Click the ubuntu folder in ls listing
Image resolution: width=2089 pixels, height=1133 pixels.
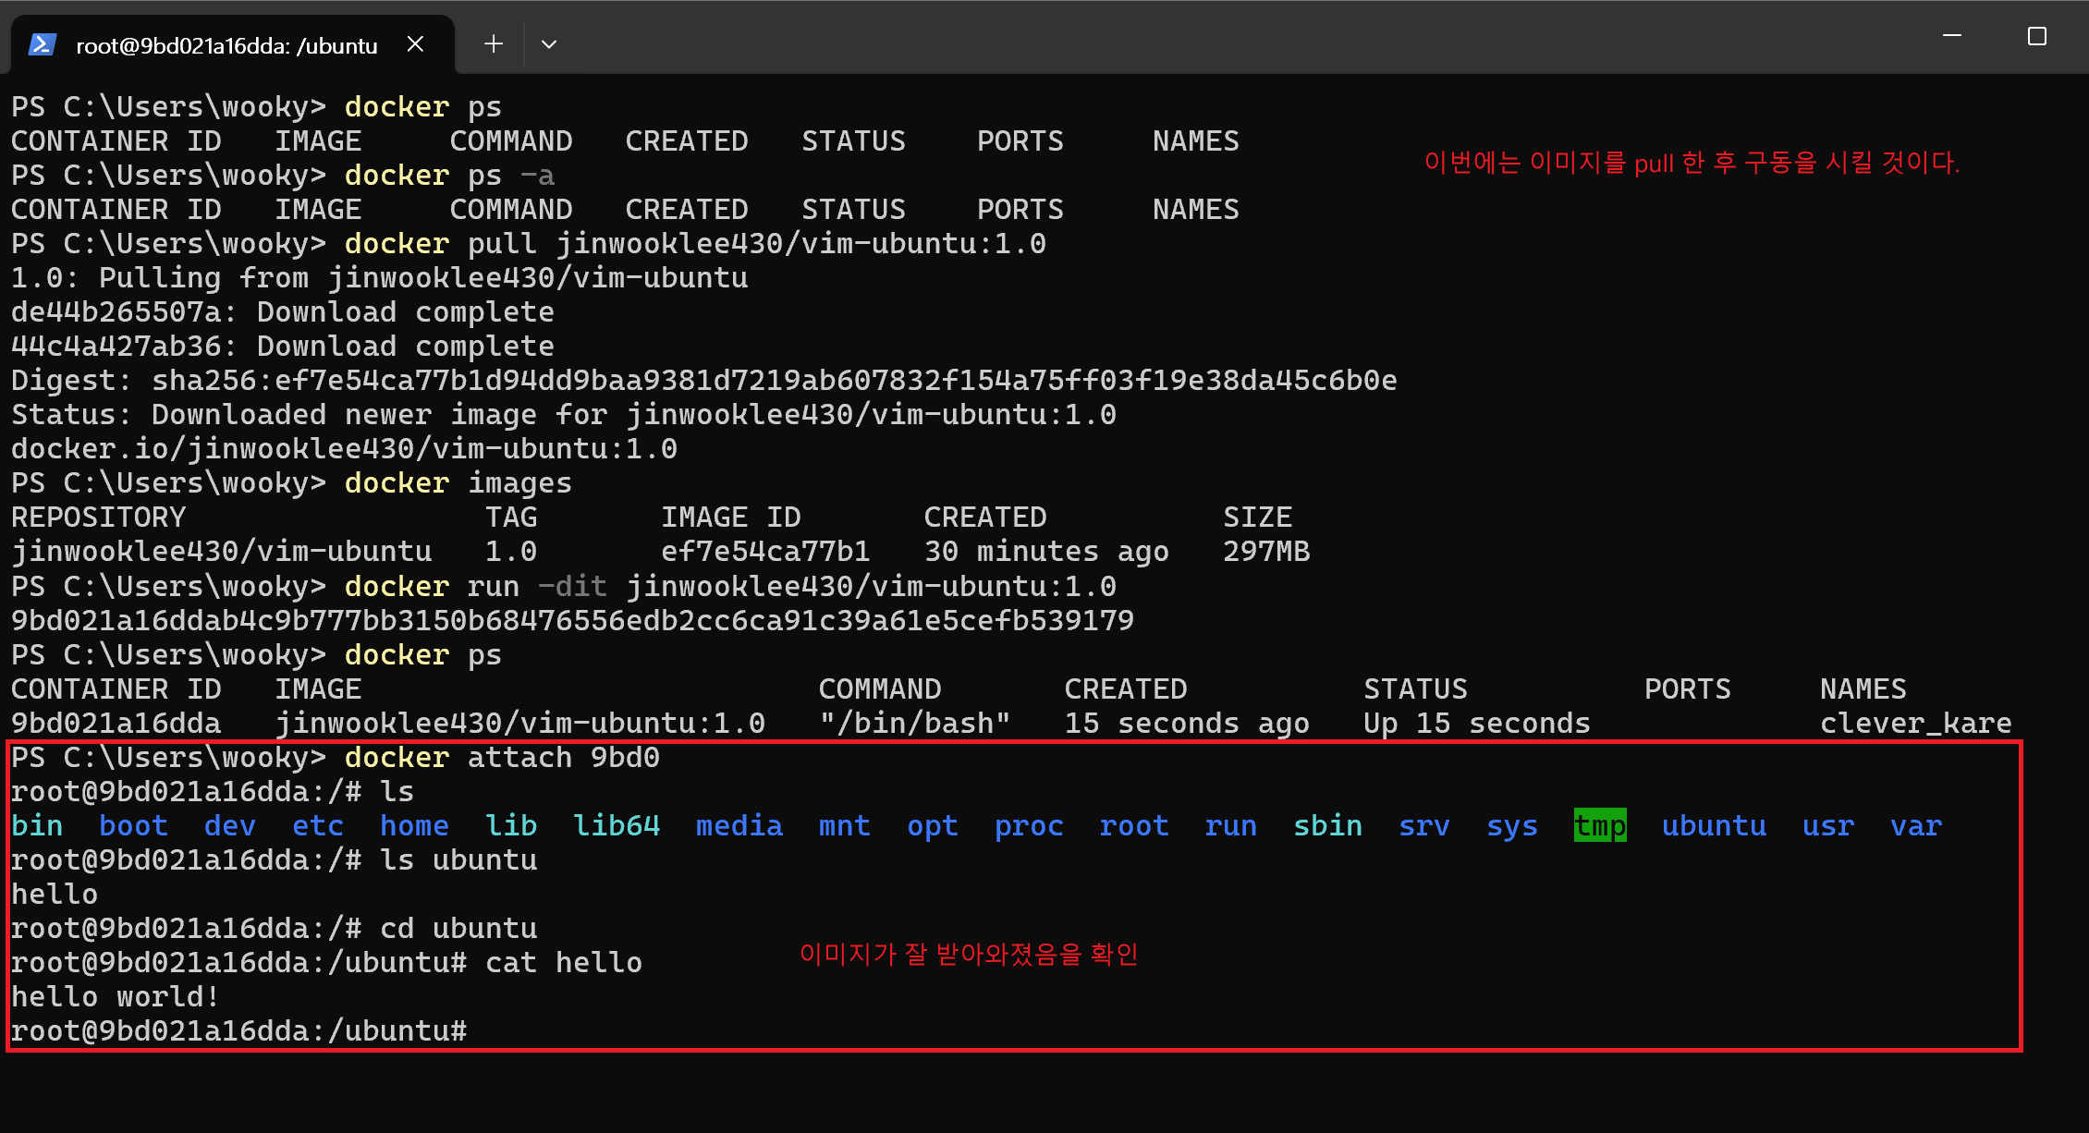1714,825
